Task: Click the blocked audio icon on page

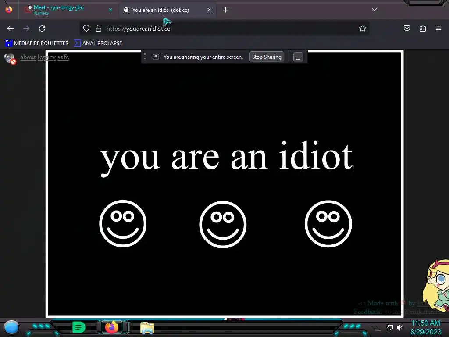Action: (x=10, y=58)
